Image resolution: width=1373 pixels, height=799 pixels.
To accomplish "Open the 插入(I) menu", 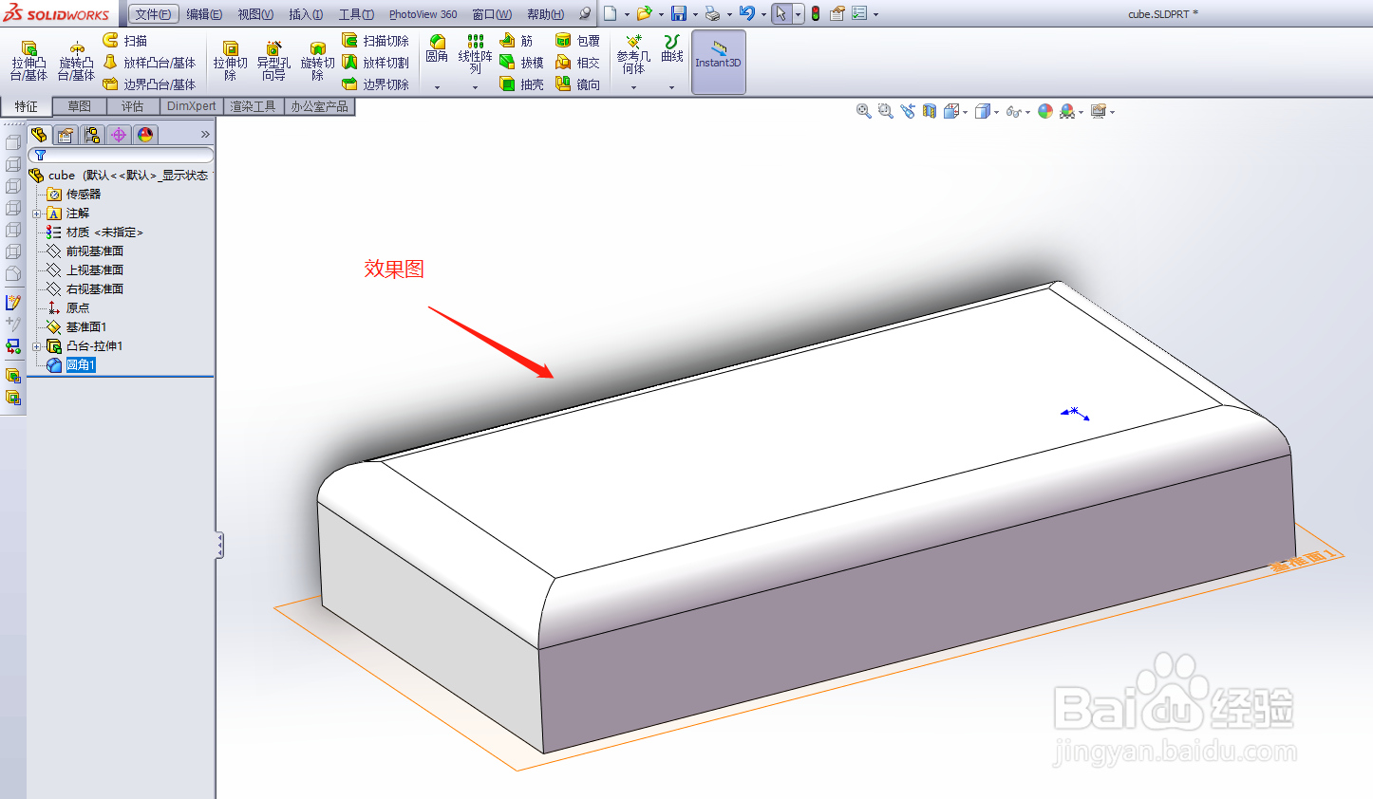I will pos(306,14).
